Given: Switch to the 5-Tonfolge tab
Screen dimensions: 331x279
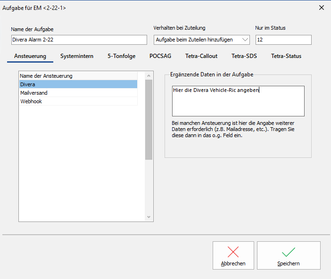Looking at the screenshot, I should click(x=121, y=56).
